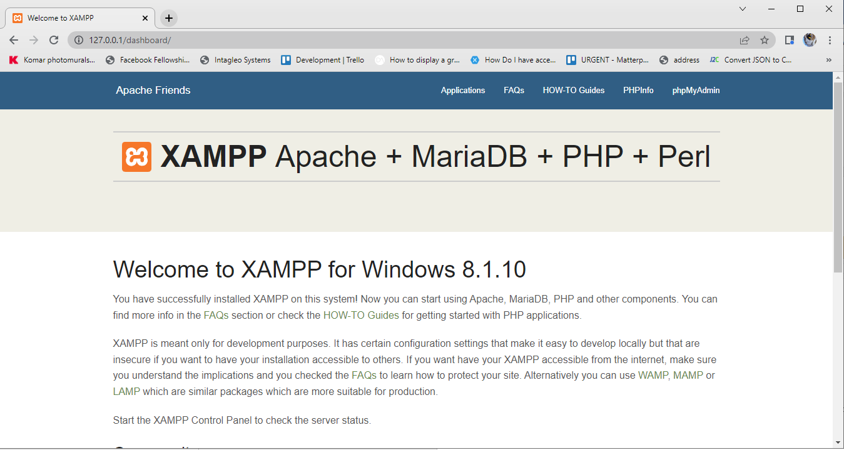The image size is (844, 450).
Task: Follow the FAQs link in first paragraph
Action: [x=216, y=315]
